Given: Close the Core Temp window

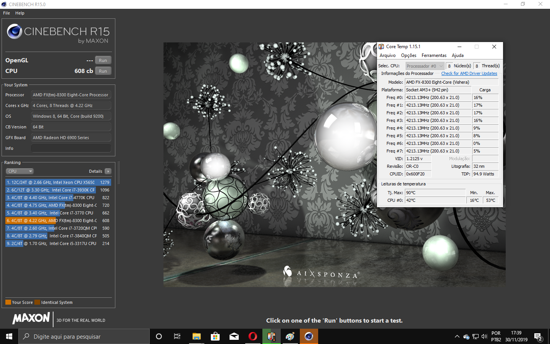Looking at the screenshot, I should pos(494,47).
